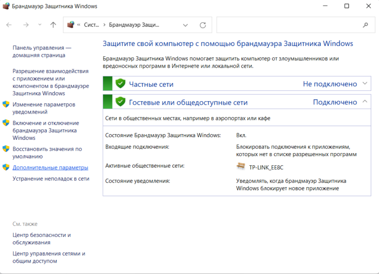This screenshot has width=379, height=274.
Task: Click the Не подключено status text
Action: click(330, 84)
